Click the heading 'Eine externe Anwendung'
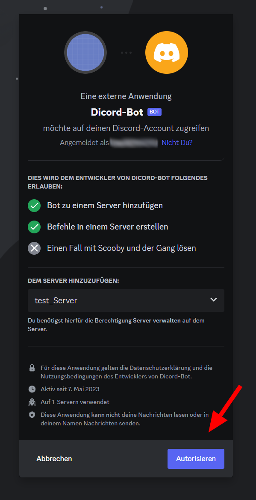The height and width of the screenshot is (500, 256). coord(126,96)
